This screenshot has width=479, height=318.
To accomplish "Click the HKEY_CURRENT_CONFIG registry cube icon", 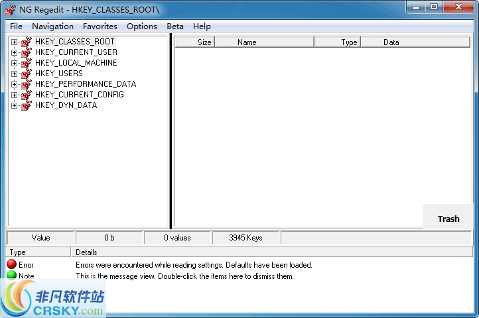I will click(x=27, y=95).
